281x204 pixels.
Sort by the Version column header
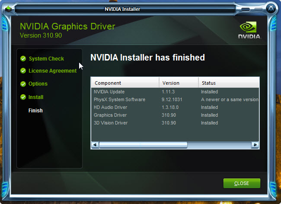click(179, 83)
